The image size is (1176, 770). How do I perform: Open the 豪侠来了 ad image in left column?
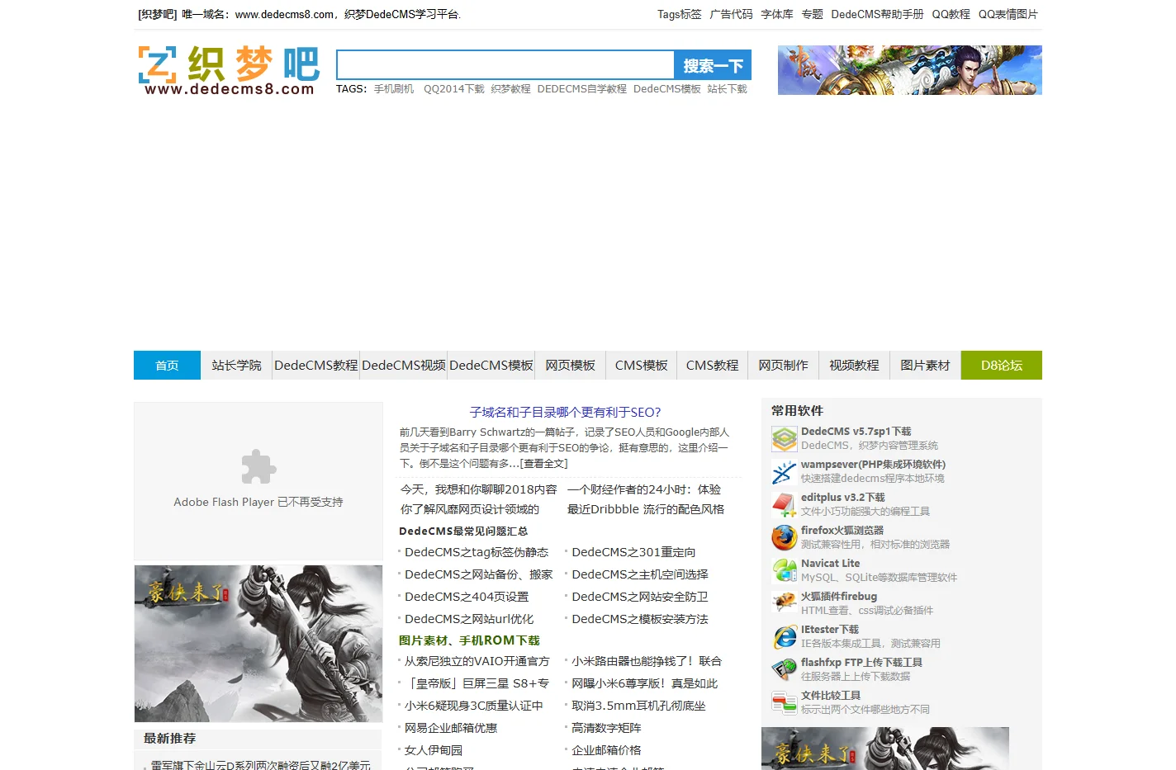258,644
